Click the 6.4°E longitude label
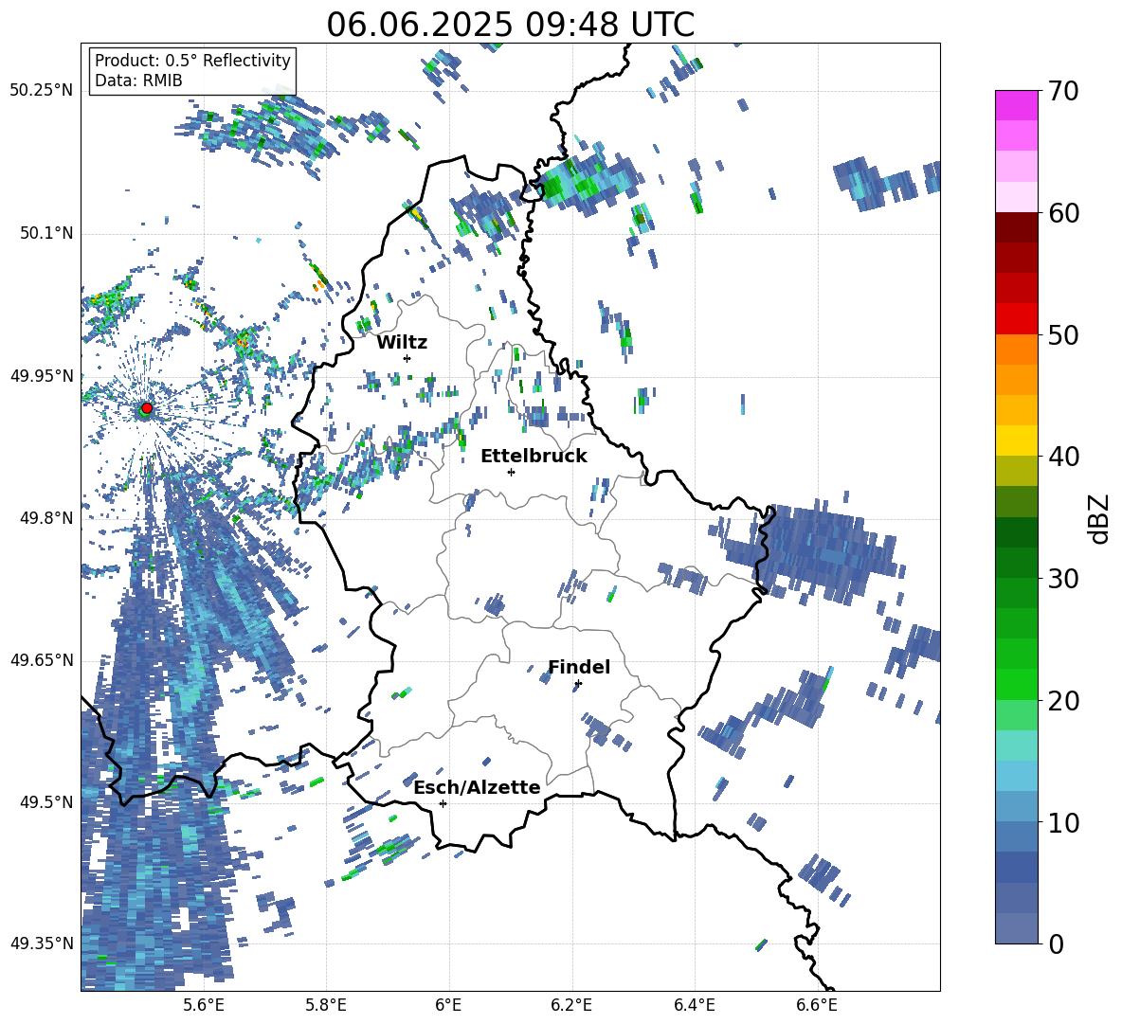The height and width of the screenshot is (1024, 1122). (x=694, y=1005)
